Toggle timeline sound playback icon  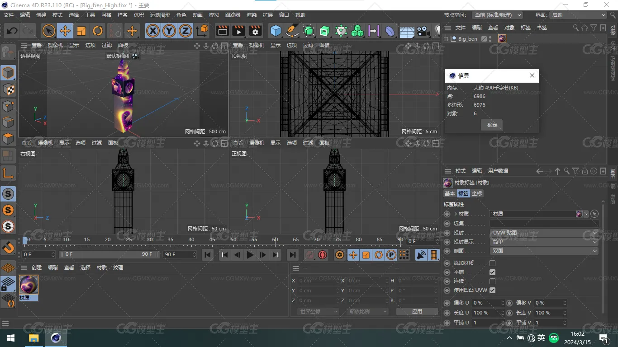[421, 255]
